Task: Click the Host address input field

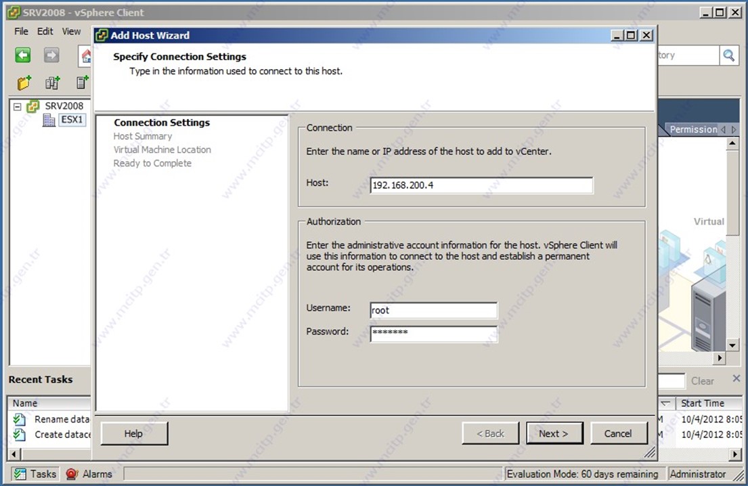Action: point(481,185)
